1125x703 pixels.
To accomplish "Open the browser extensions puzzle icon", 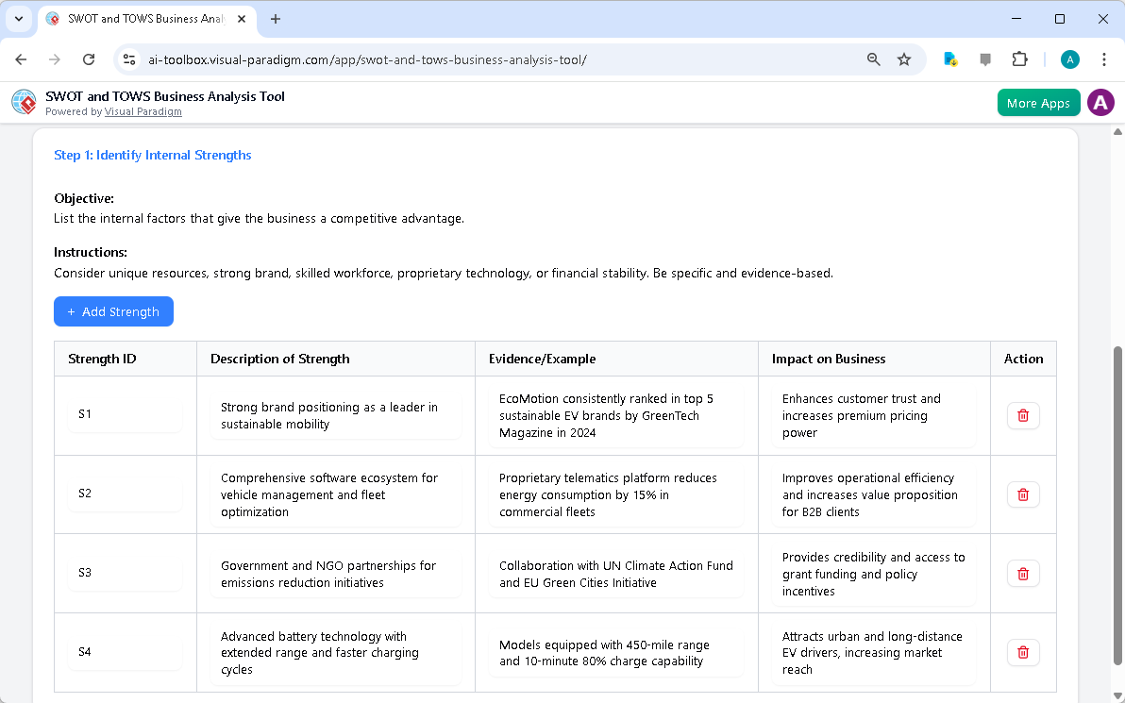I will tap(1019, 59).
